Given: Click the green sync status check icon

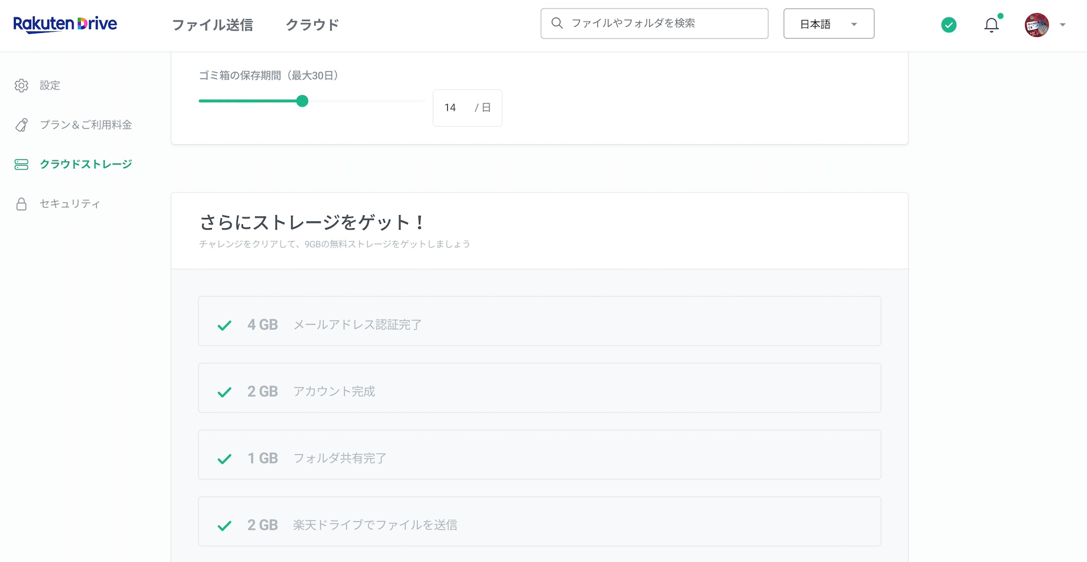Looking at the screenshot, I should tap(949, 25).
